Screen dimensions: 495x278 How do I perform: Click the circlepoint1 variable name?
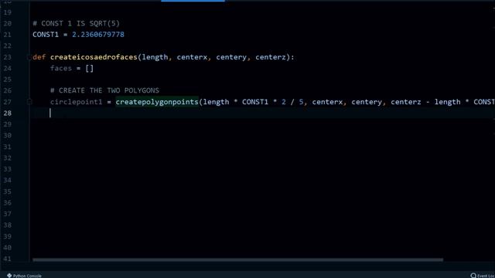pyautogui.click(x=76, y=102)
